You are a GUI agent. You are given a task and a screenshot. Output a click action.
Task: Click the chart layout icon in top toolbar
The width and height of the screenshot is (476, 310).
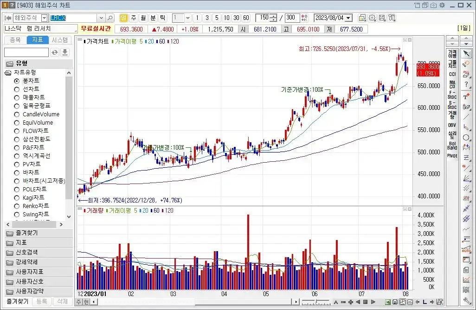tap(362, 18)
